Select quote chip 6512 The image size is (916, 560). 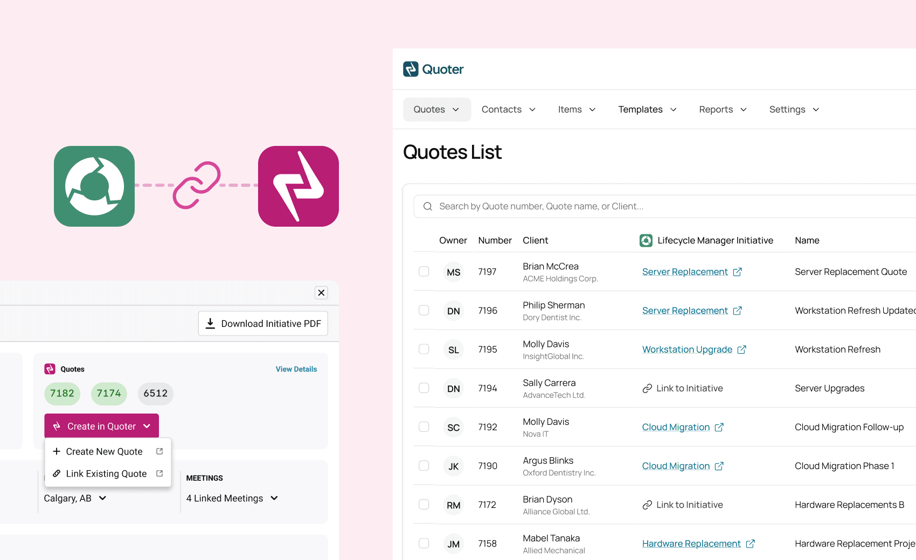156,393
